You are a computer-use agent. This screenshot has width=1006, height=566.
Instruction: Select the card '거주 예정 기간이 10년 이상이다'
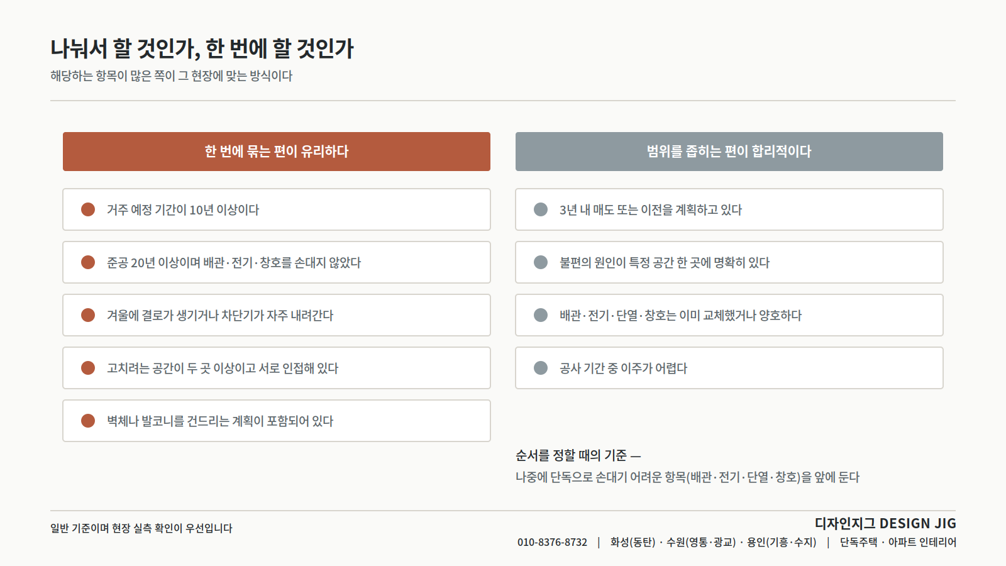click(x=277, y=209)
